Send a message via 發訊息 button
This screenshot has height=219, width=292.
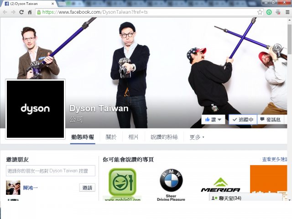[x=271, y=120]
